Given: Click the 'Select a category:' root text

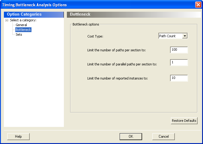Looking at the screenshot, I should [x=23, y=20].
